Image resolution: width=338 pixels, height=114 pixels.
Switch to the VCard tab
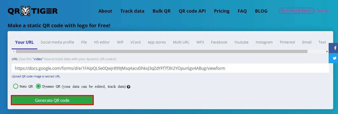click(135, 42)
